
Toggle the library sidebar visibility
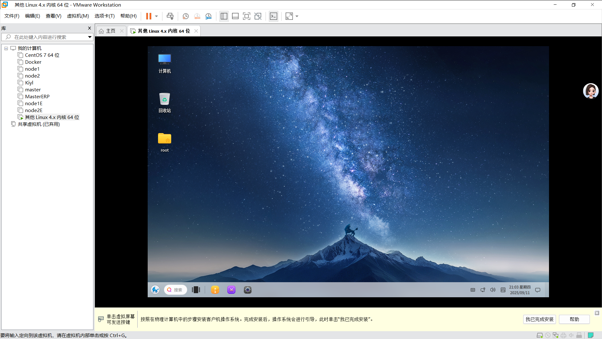tap(224, 16)
